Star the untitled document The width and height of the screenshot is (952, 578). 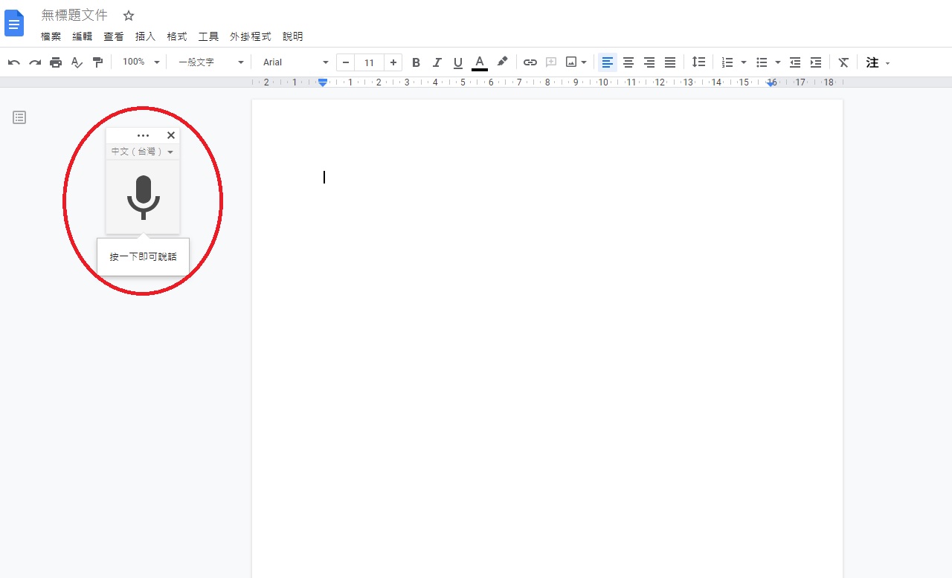[129, 16]
